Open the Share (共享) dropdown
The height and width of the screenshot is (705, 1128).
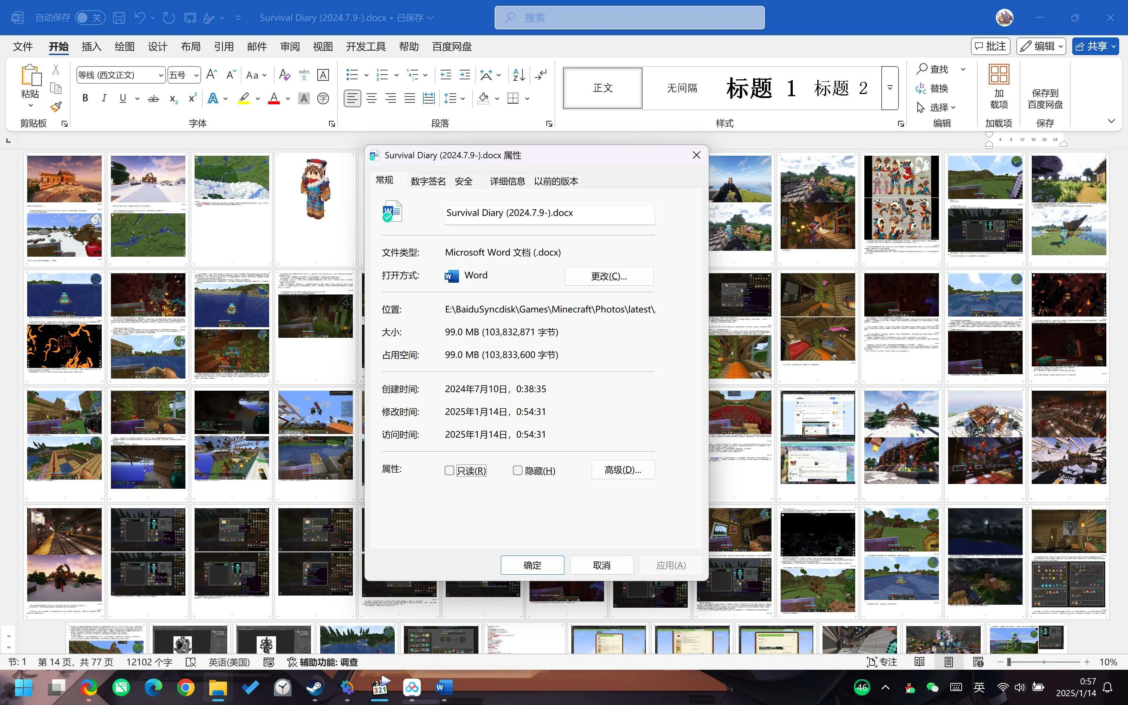[1095, 46]
